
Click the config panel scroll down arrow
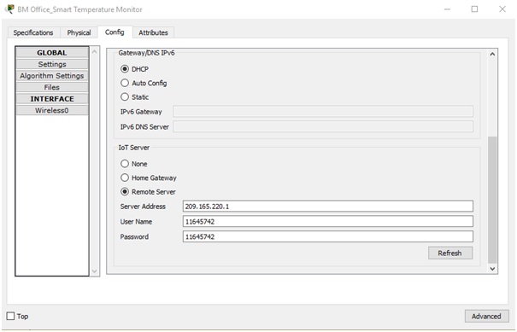492,269
